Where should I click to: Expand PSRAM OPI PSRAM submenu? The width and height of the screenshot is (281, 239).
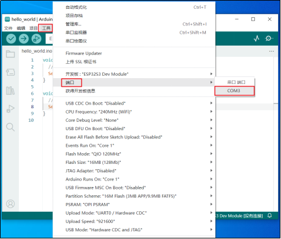coord(134,205)
